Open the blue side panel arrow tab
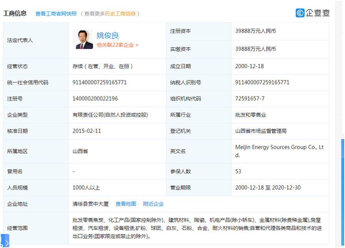Screen dimensions: 345x248 (5, 241)
